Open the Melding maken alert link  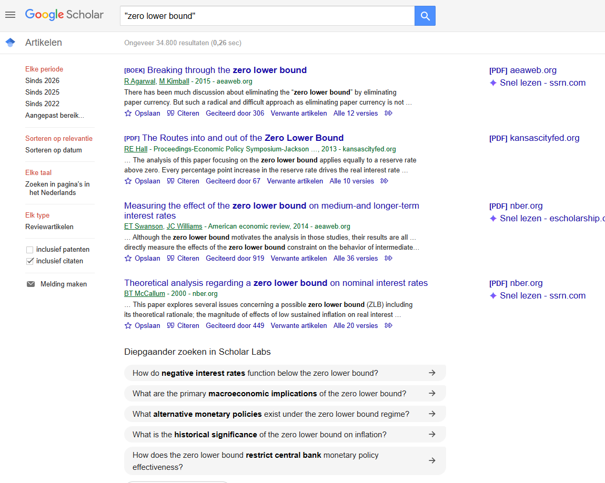tap(64, 284)
